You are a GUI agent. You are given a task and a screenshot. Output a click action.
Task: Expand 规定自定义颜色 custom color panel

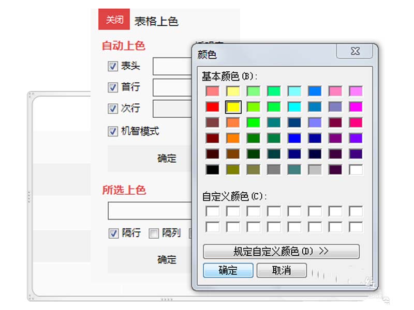[x=281, y=252]
